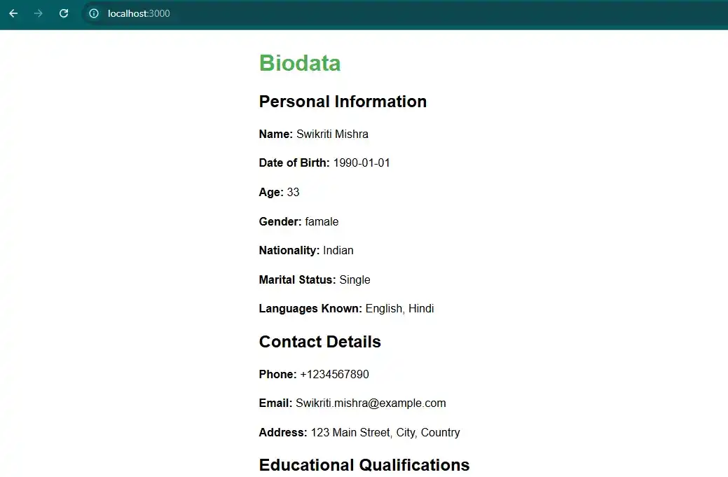
Task: Click the email Swikriti.mishra@example.com
Action: click(371, 403)
